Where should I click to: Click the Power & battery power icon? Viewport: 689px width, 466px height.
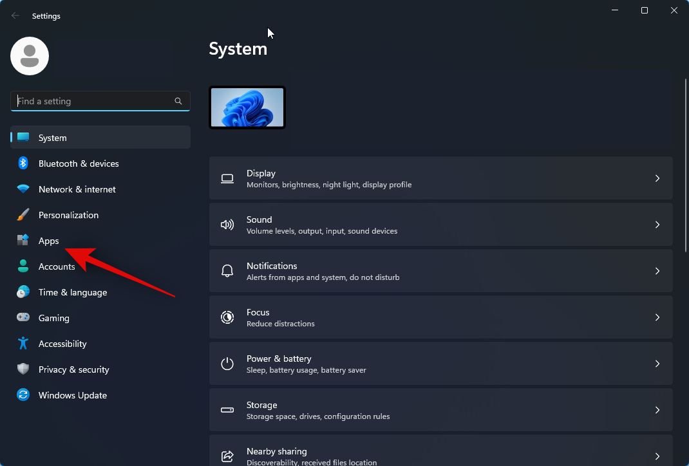click(x=227, y=364)
